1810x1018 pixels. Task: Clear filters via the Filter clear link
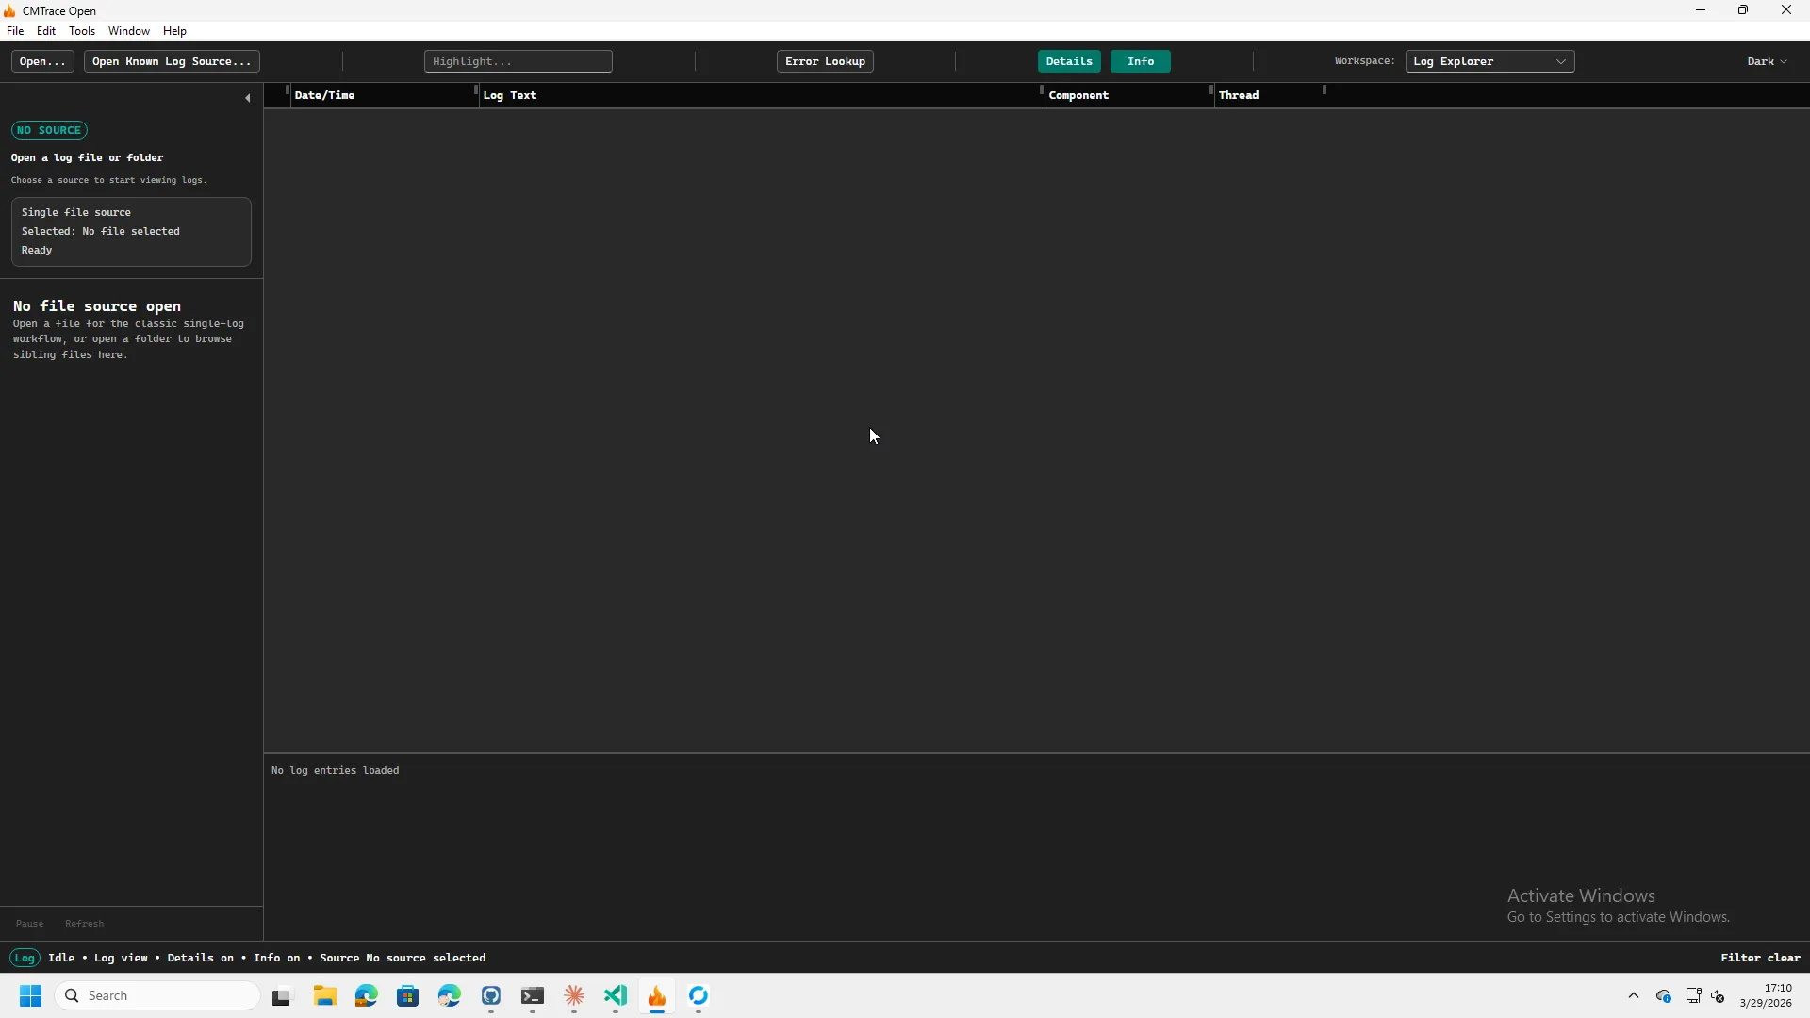pyautogui.click(x=1759, y=957)
